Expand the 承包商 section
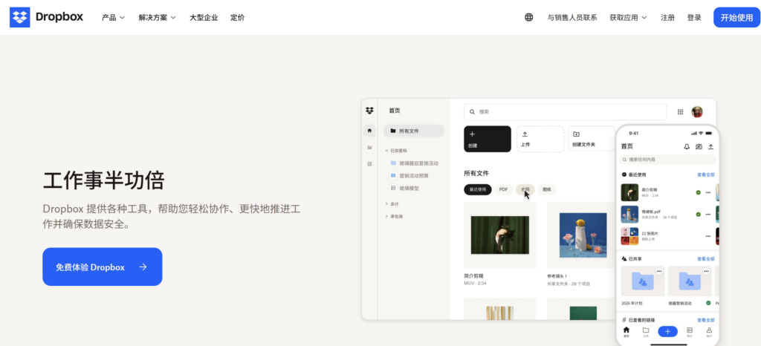This screenshot has width=761, height=346. point(394,216)
